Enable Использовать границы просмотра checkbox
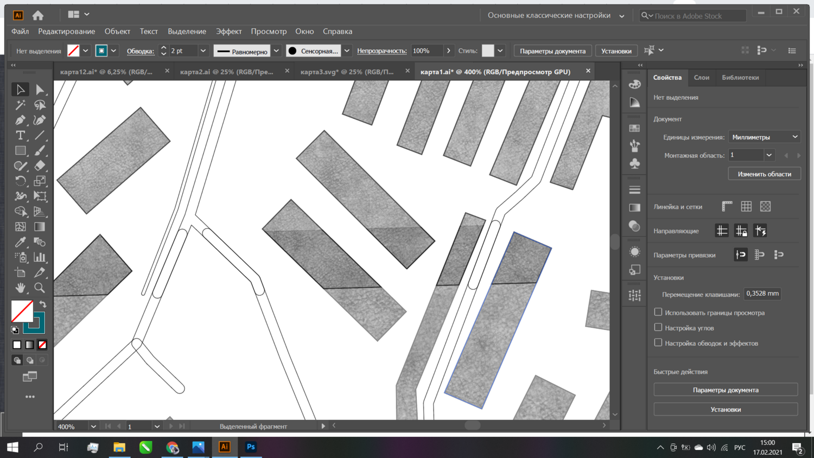 pyautogui.click(x=658, y=312)
